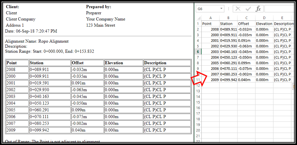
Task: Click the report date line 06-Sep-18
Action: 31,31
